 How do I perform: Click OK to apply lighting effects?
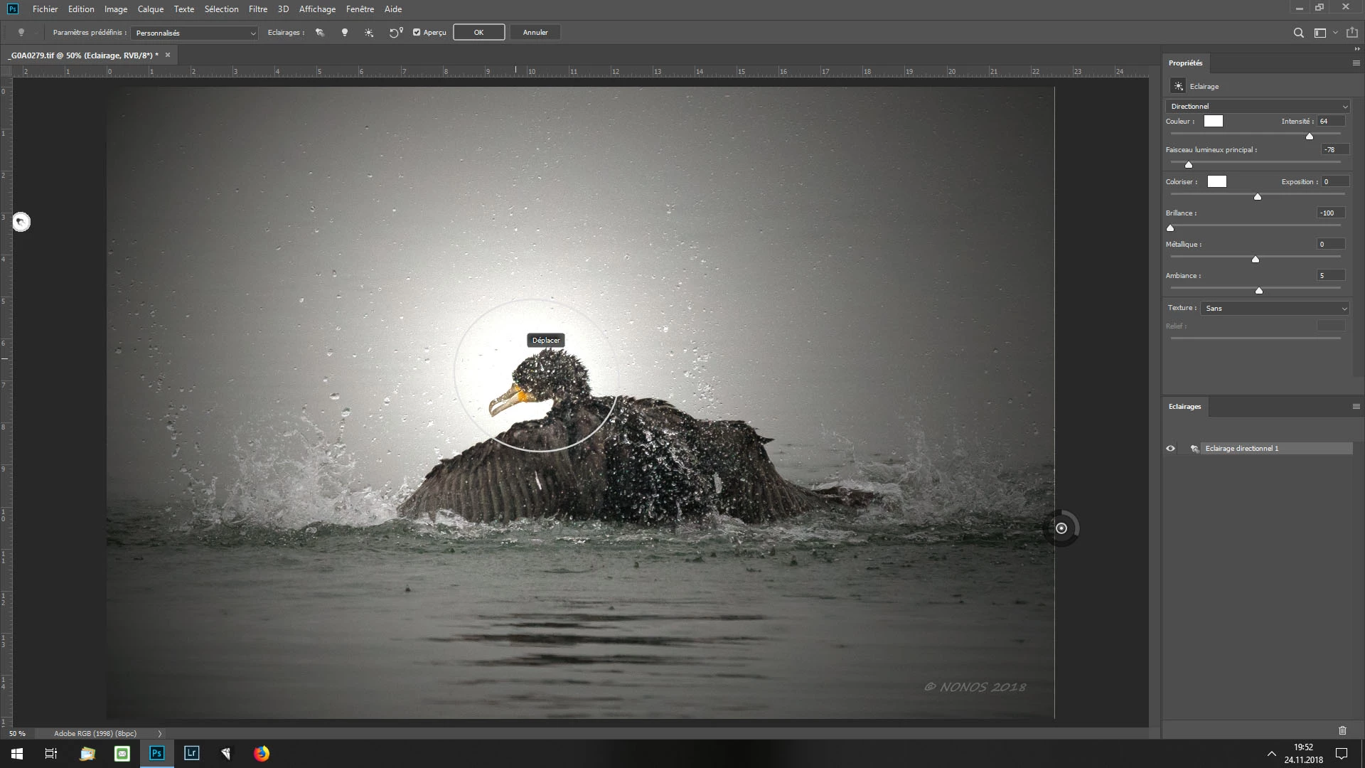point(478,33)
